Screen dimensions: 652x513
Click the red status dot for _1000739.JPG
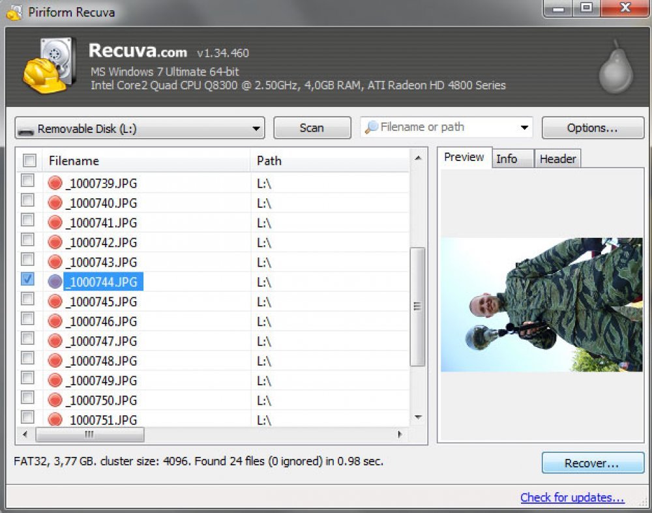[x=55, y=183]
